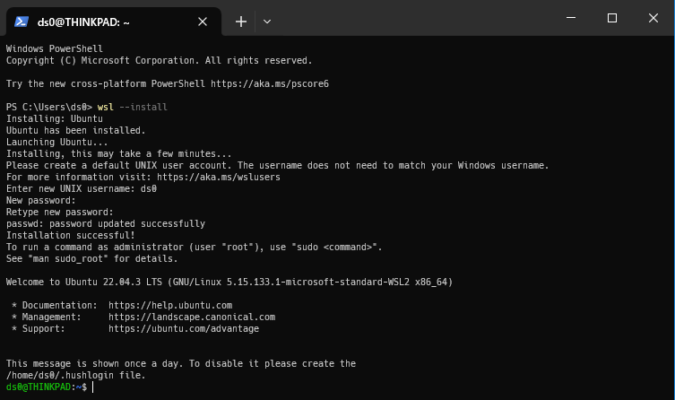Expand the new tab profile dropdown
This screenshot has height=400, width=675.
267,22
